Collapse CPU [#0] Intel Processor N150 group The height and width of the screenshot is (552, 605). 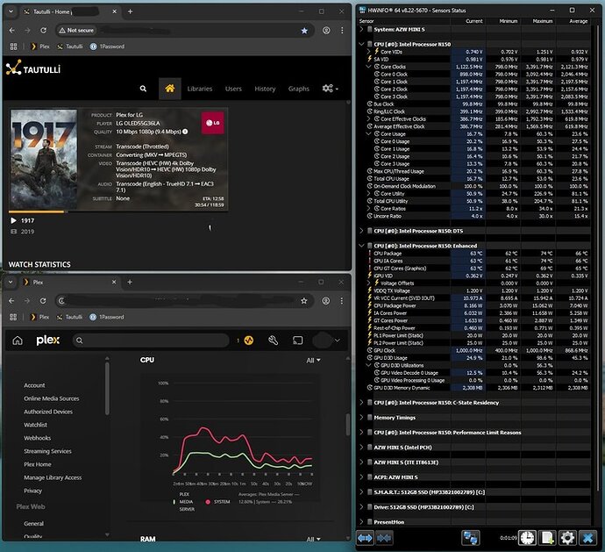coord(361,45)
